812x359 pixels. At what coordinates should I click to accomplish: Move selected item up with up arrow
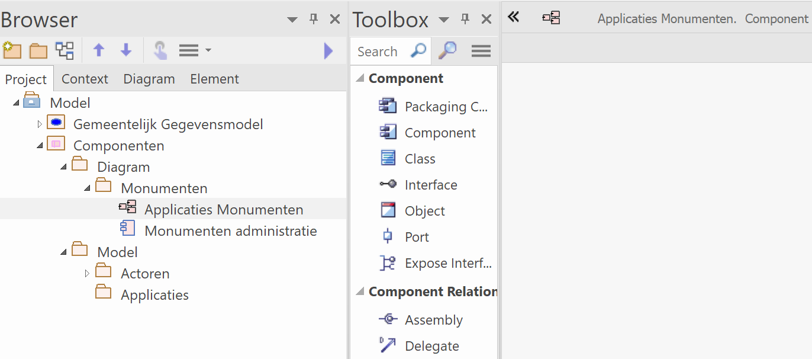[x=99, y=50]
